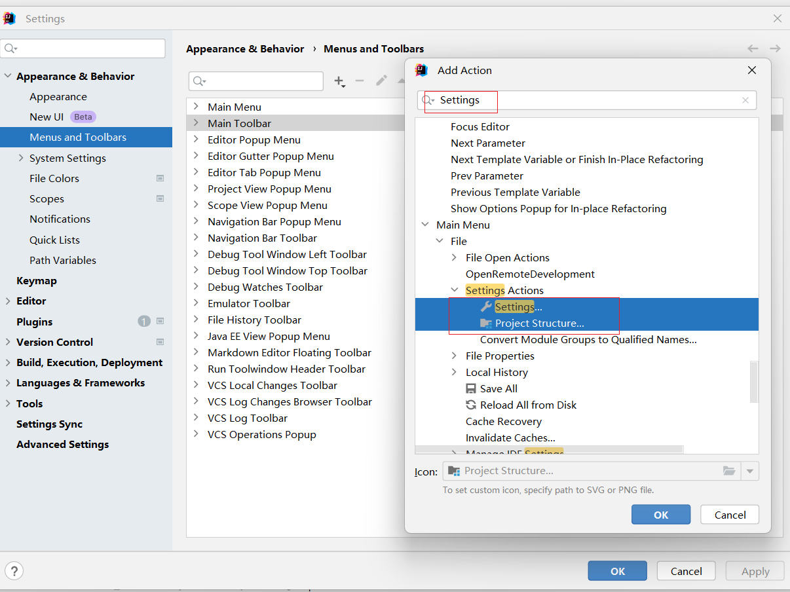
Task: Open the help question mark icon
Action: [14, 571]
